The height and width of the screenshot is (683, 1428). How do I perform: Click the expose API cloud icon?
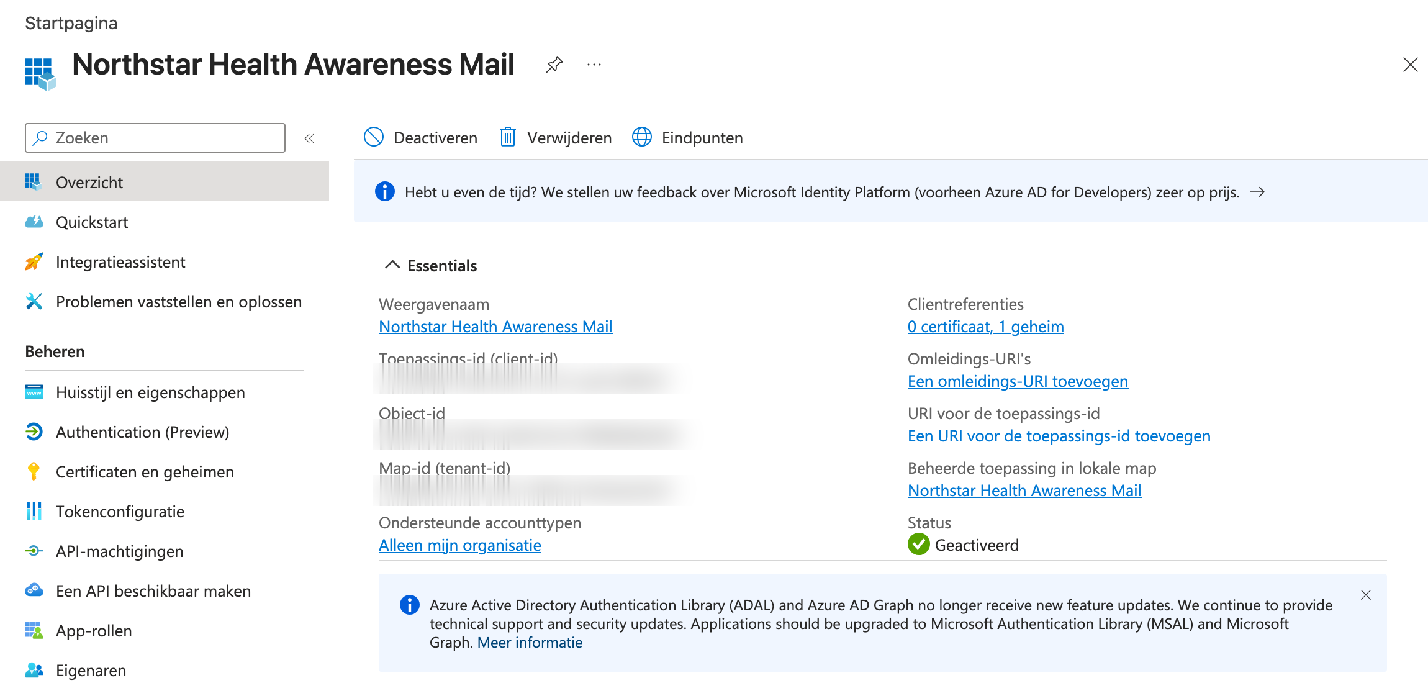pos(34,590)
